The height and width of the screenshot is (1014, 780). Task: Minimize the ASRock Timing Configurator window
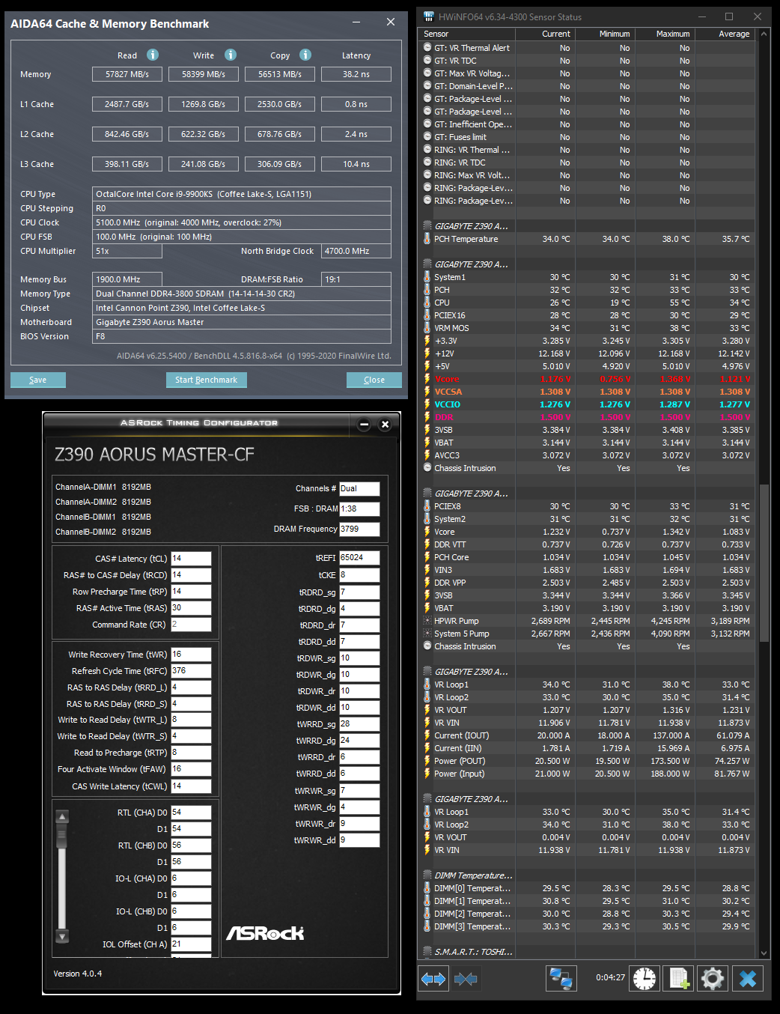click(x=364, y=425)
